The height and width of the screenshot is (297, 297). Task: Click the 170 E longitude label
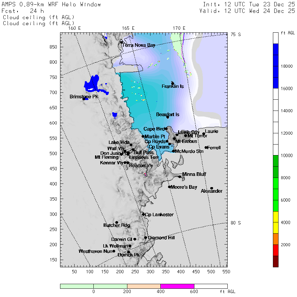click(179, 28)
